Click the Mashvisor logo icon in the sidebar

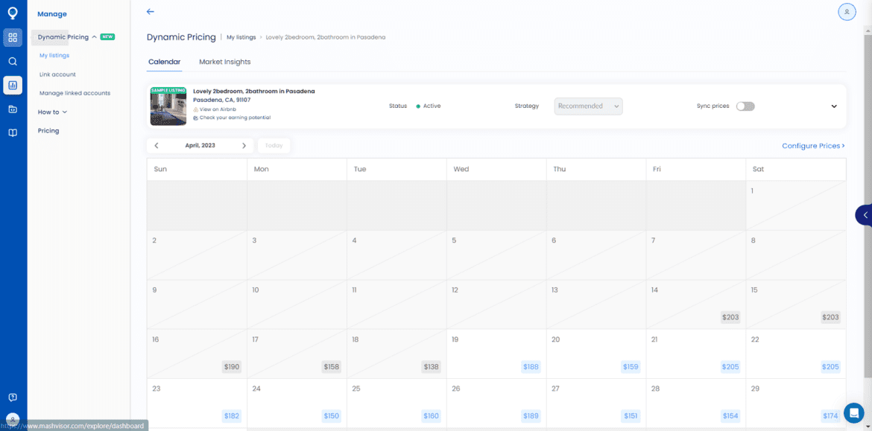tap(13, 13)
